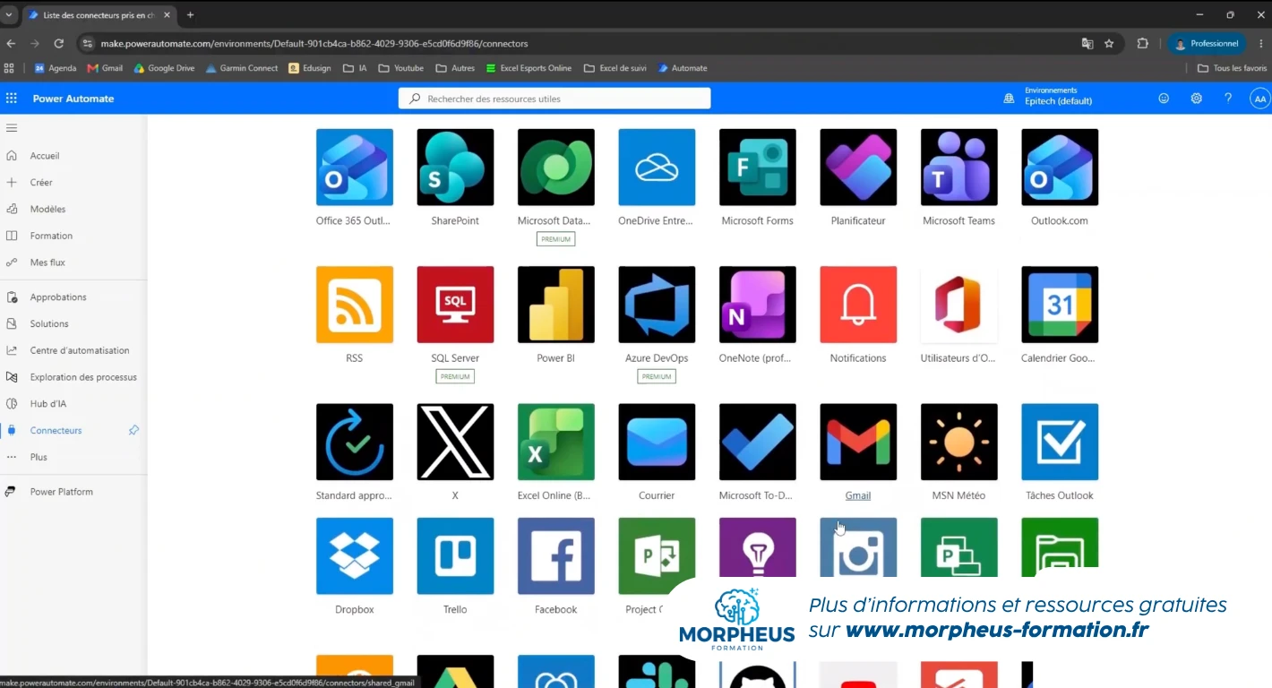Screen dimensions: 1272x688
Task: Open the Excel de suivi bookmark
Action: (x=615, y=68)
